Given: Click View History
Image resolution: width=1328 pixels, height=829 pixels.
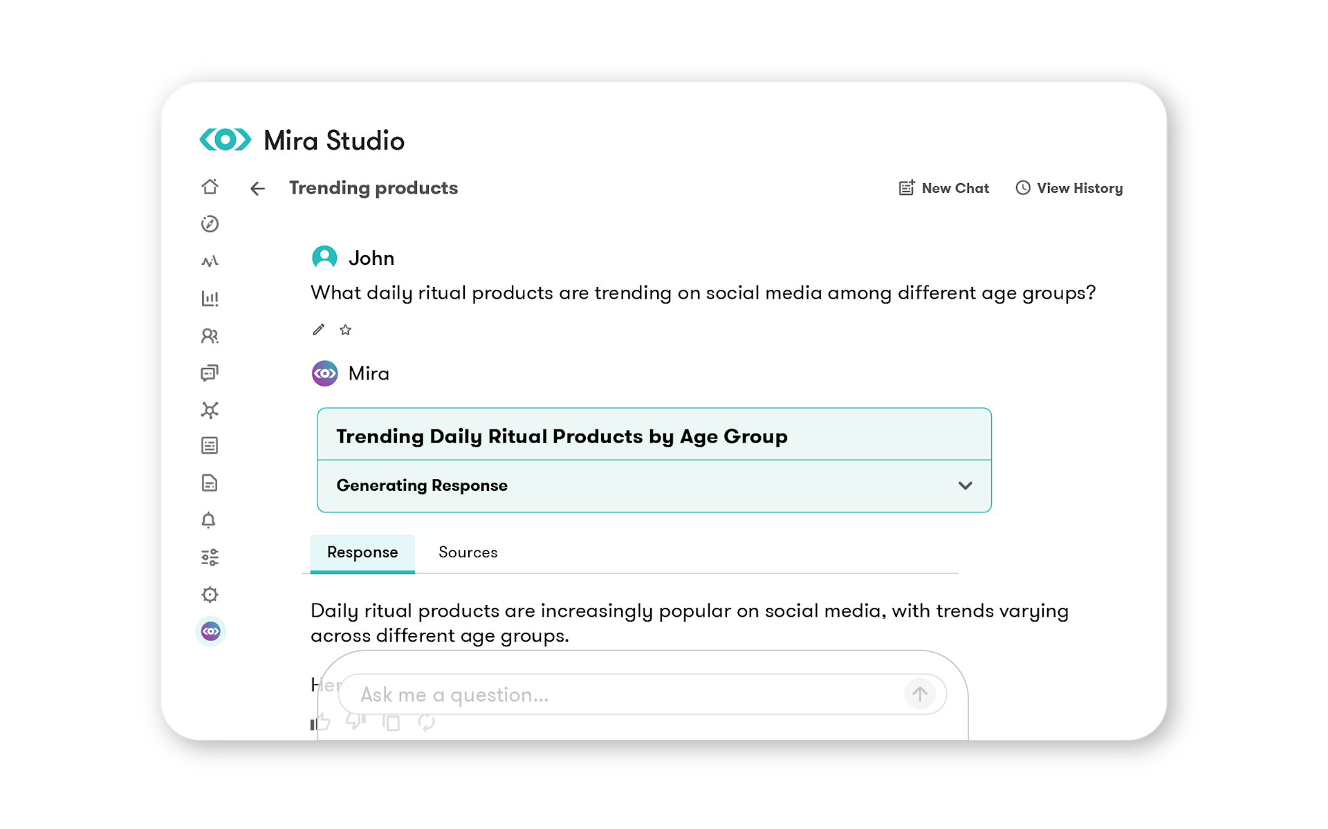Looking at the screenshot, I should (x=1069, y=188).
